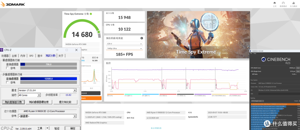Open the Cinebench Help menu
300x130 pixels.
pyautogui.click(x=255, y=53)
